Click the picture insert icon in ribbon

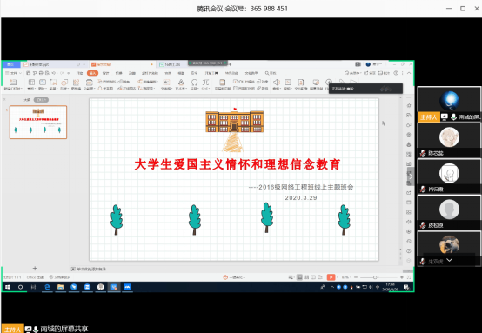(x=43, y=83)
